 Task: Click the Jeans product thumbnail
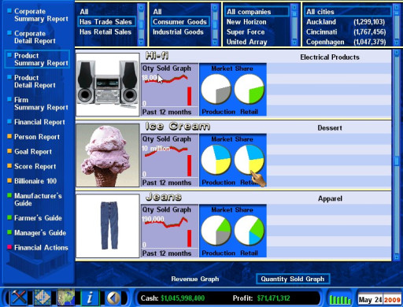point(108,226)
